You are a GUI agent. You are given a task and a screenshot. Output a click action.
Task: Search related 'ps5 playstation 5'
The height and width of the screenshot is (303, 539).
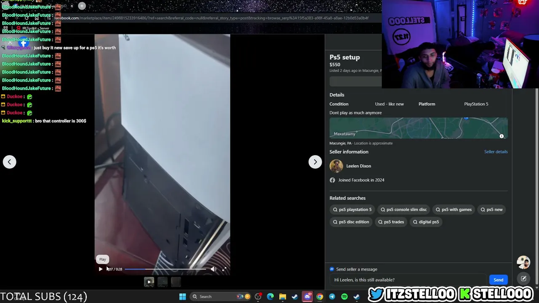coord(352,210)
